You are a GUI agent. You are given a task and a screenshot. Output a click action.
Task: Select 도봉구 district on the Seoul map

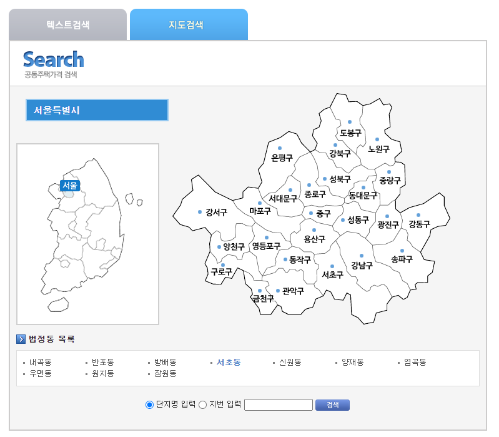tap(350, 133)
